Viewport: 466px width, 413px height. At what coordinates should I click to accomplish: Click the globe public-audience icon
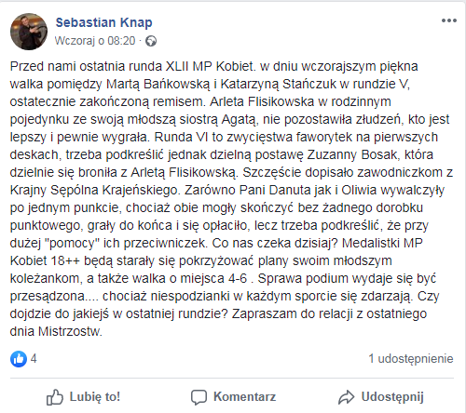pyautogui.click(x=151, y=41)
